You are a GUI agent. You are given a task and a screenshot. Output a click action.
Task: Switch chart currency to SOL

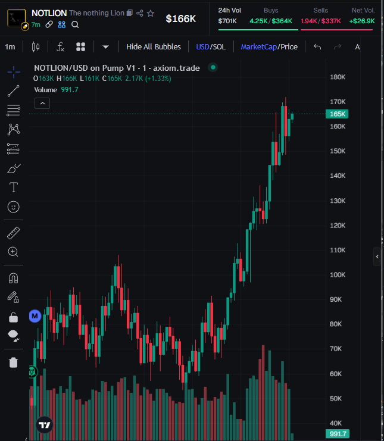pyautogui.click(x=219, y=46)
